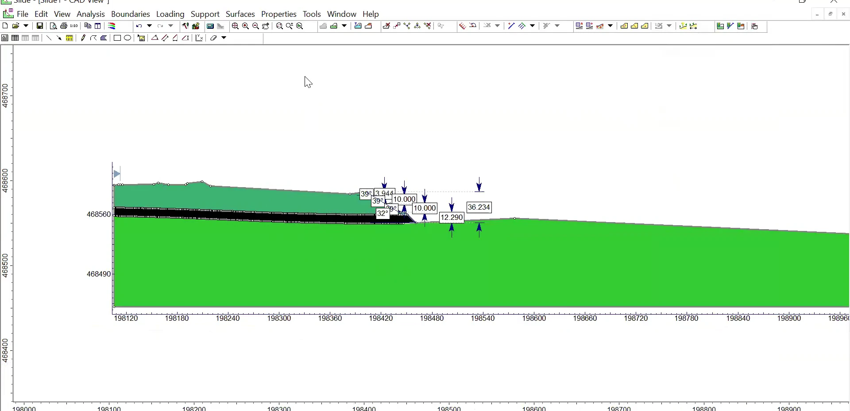Select the ellipse drawing tool
Screen dimensions: 850x411
coord(127,38)
